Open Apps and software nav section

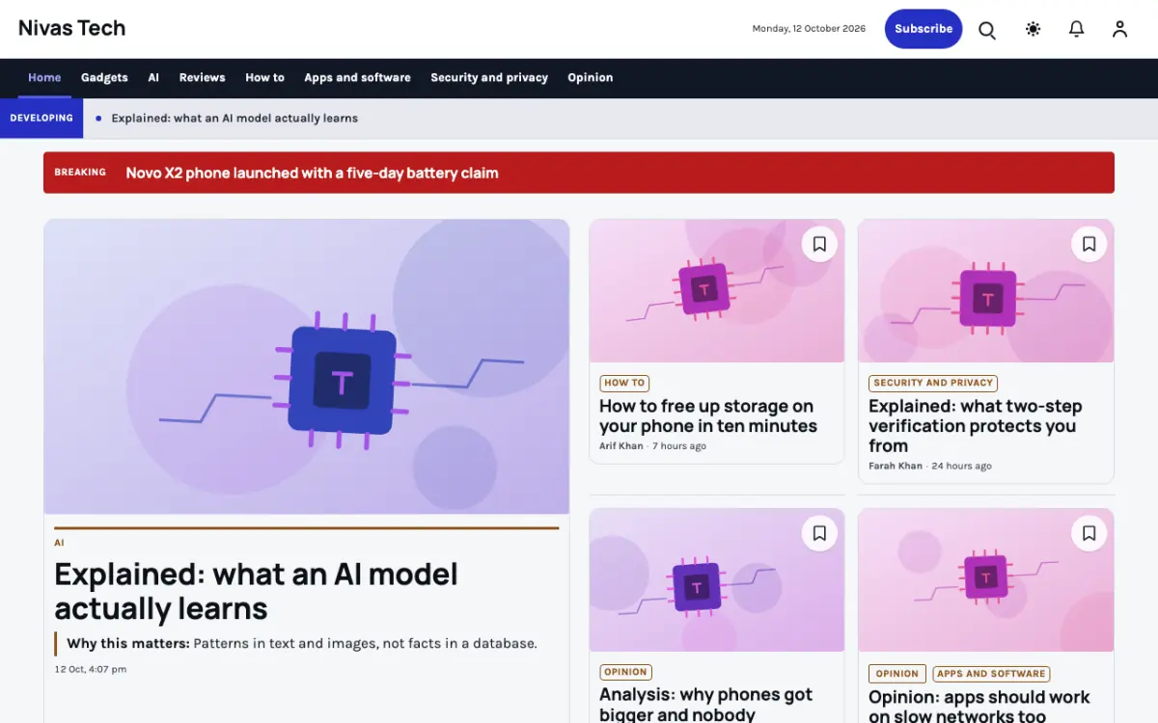click(357, 77)
